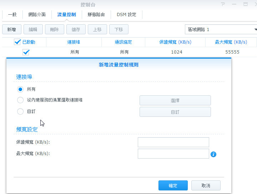
Task: Click the 保證頻寬 input field
Action: [173, 142]
